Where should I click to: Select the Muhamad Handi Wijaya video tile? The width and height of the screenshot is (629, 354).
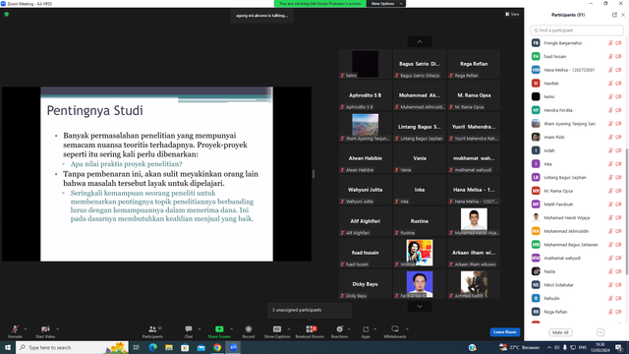[474, 221]
